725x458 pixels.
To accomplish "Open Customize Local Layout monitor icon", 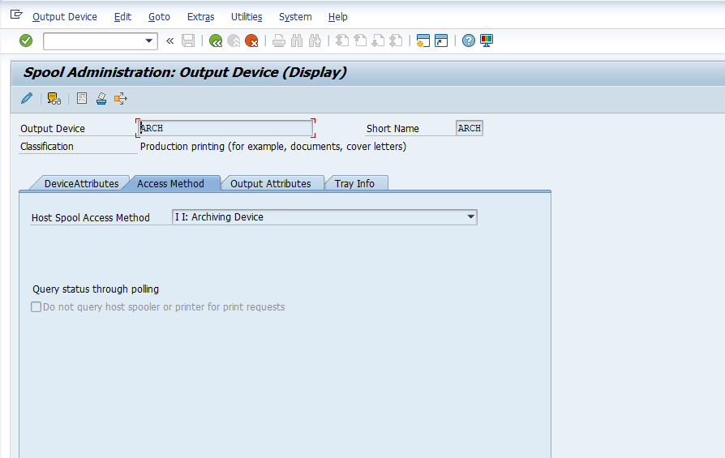I will click(x=487, y=41).
